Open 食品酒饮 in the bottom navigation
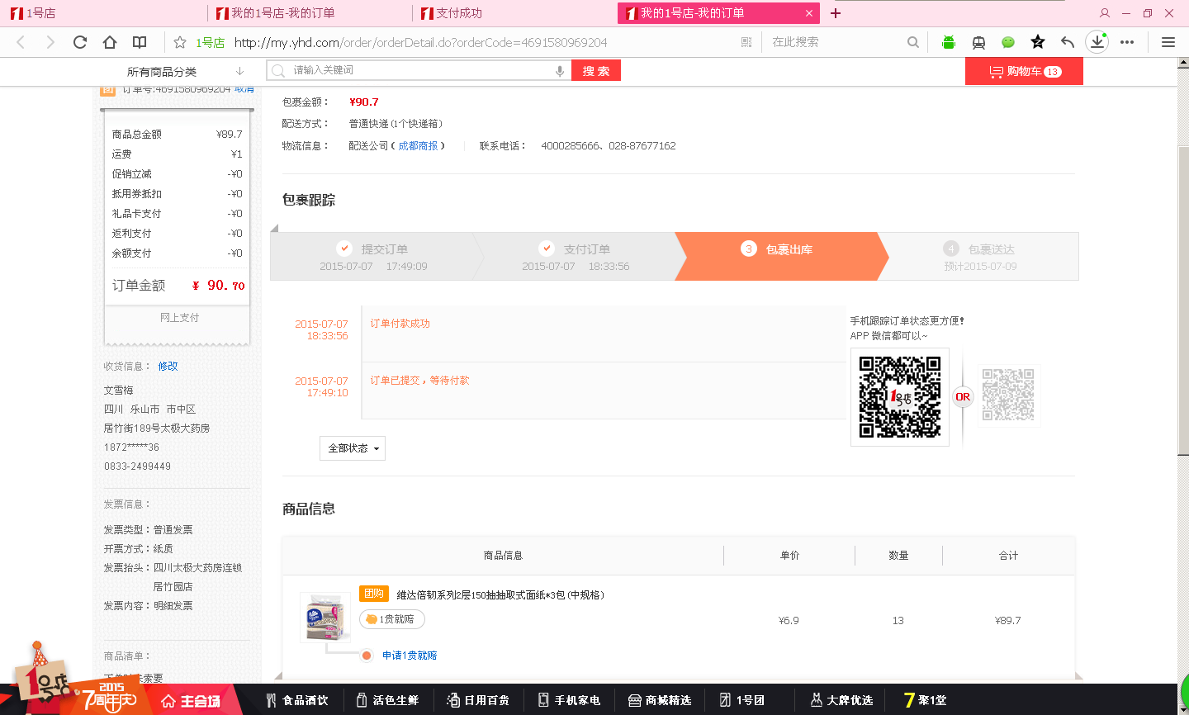This screenshot has height=715, width=1189. (297, 700)
